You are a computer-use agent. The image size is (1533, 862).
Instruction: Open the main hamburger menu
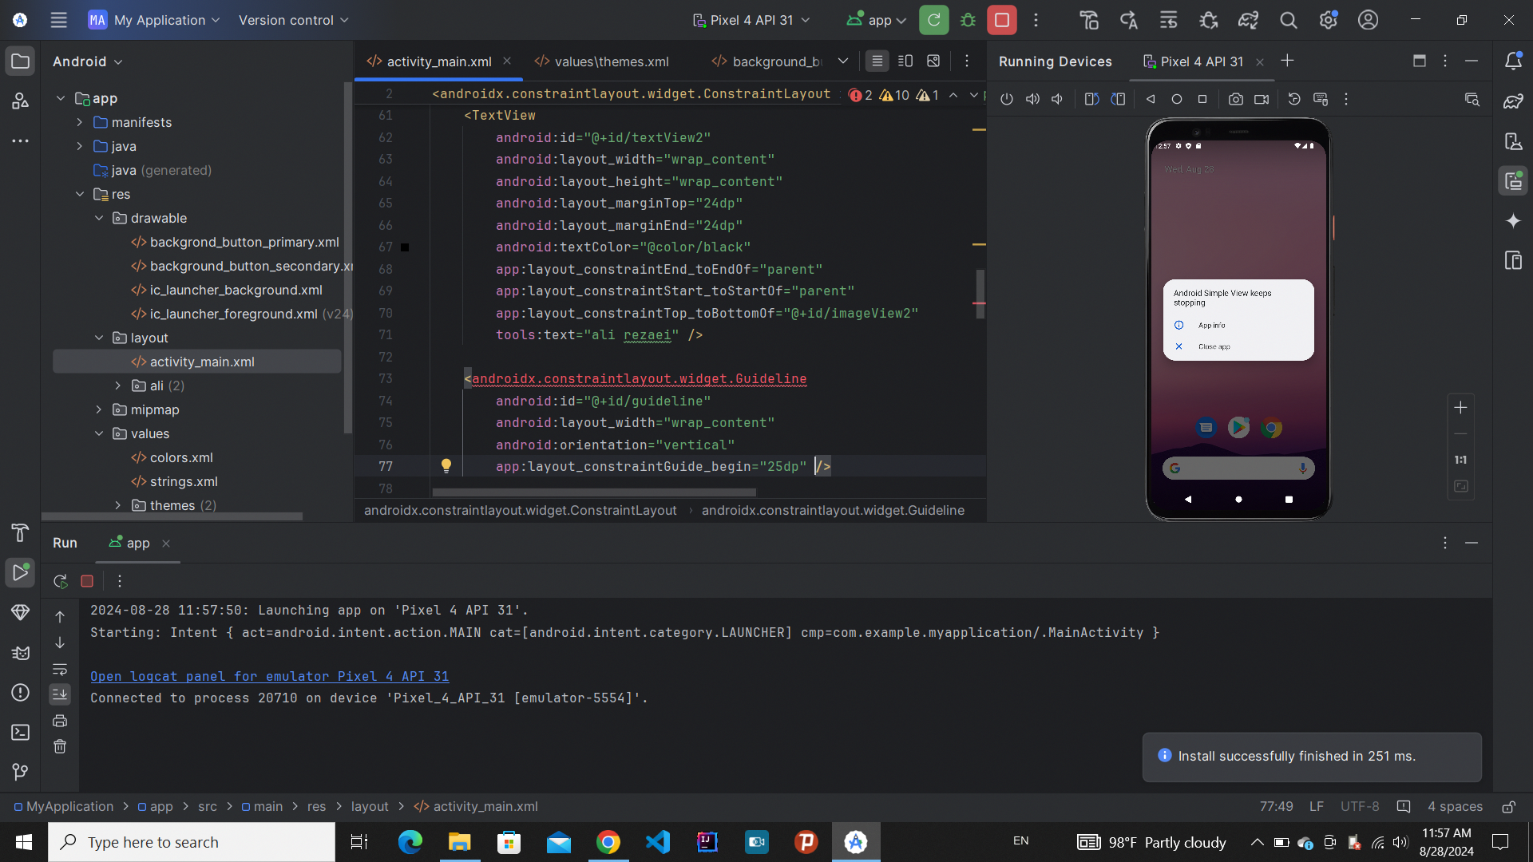click(58, 20)
